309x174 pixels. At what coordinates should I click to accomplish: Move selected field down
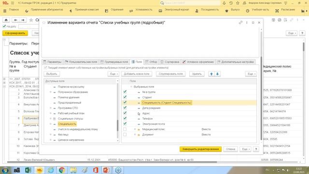pos(217,74)
